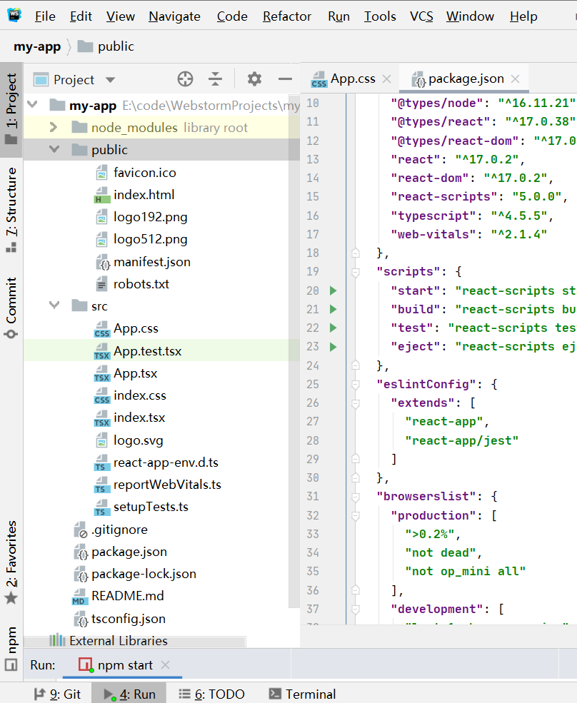Fold the scripts block at line 19
The width and height of the screenshot is (577, 703).
(356, 272)
